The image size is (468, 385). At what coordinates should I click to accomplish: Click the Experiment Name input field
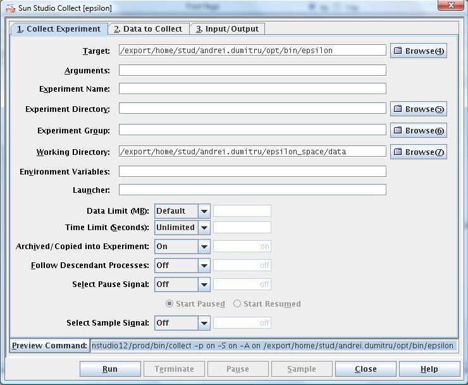pyautogui.click(x=252, y=89)
